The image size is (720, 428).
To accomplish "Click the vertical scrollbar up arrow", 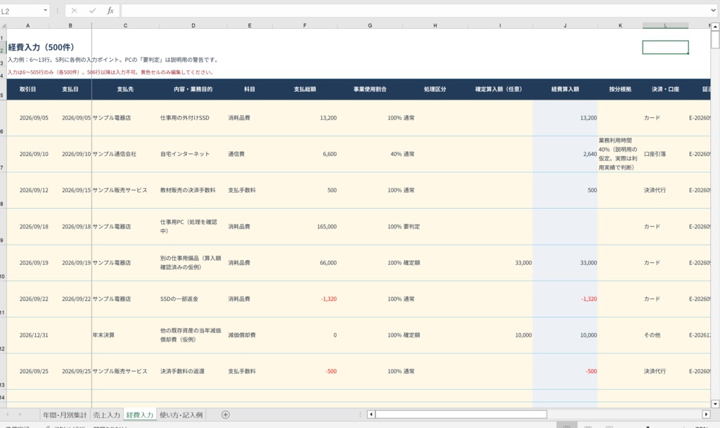I will [715, 27].
